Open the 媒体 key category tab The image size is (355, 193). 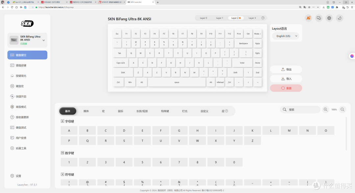(x=86, y=111)
